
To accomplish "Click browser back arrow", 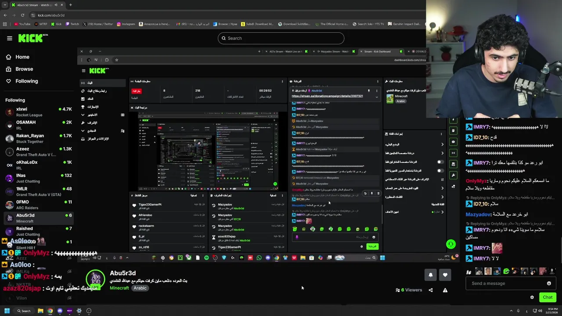I will pos(5,15).
